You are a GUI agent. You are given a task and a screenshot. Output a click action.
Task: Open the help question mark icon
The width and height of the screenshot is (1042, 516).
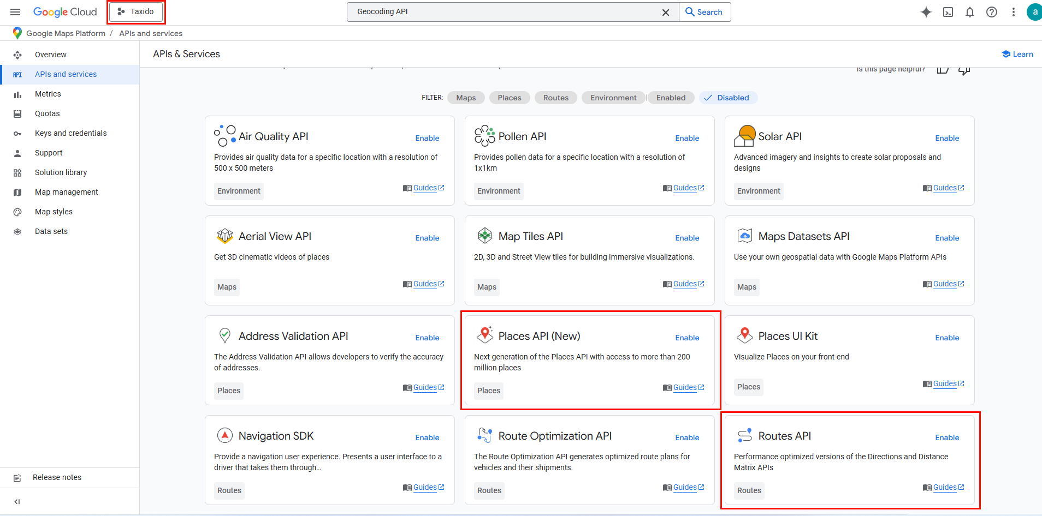point(992,12)
